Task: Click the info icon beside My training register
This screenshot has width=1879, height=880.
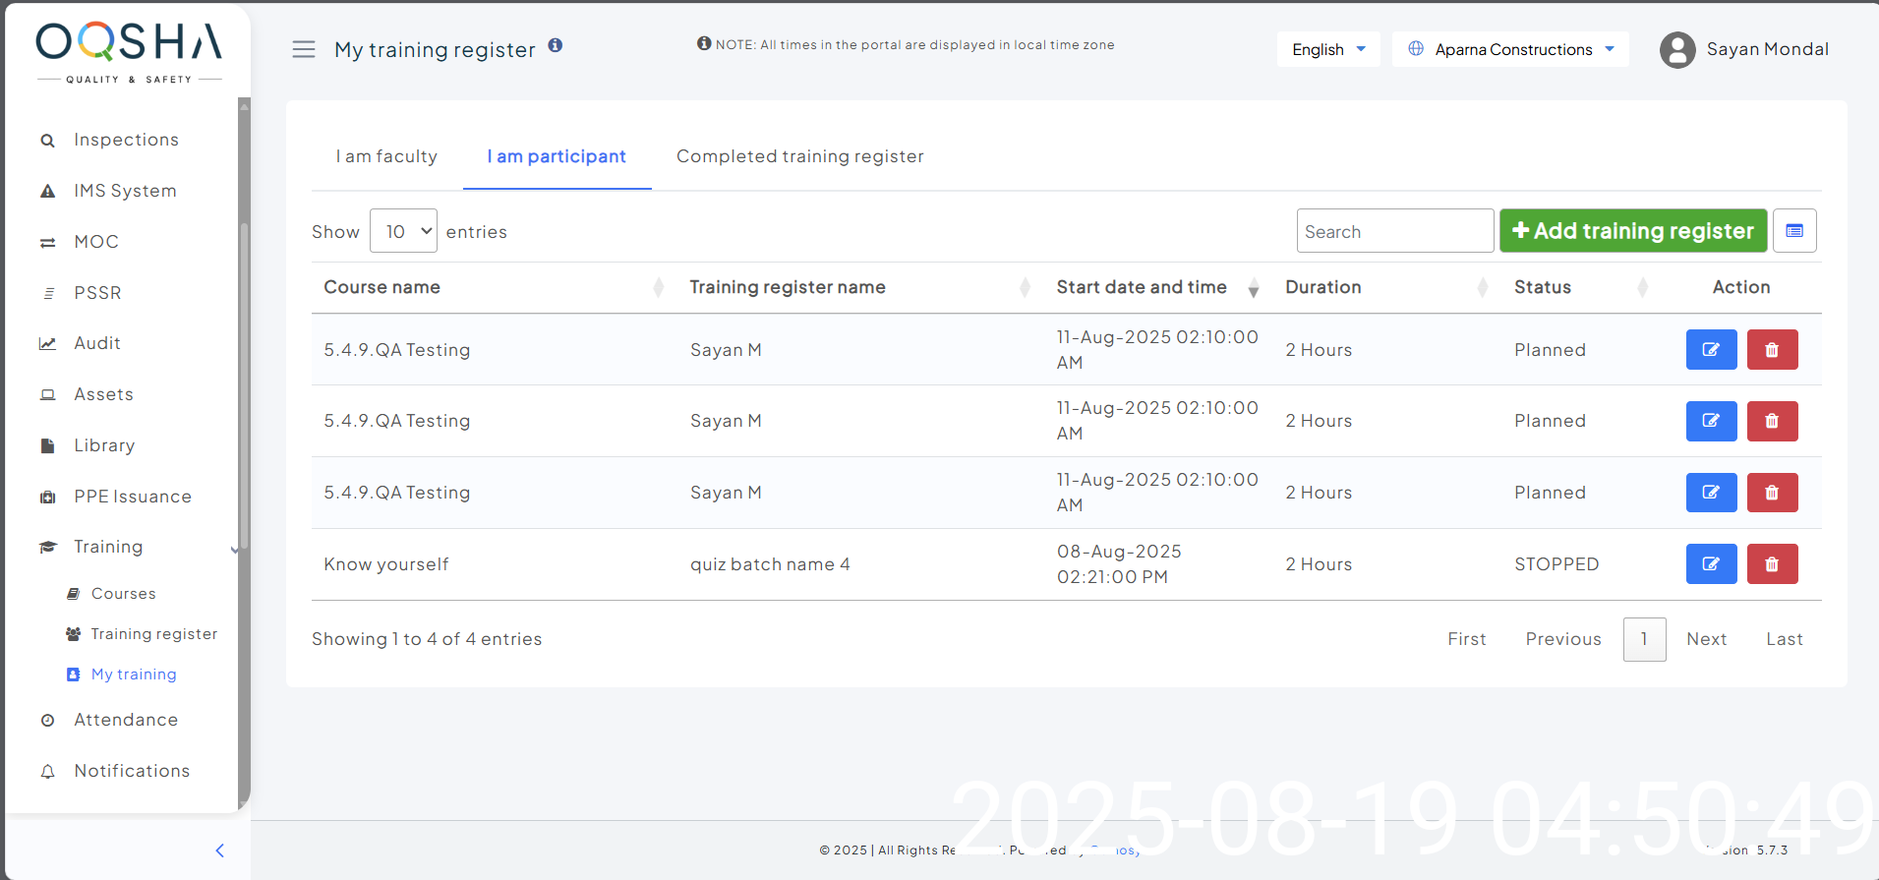Action: coord(556,45)
